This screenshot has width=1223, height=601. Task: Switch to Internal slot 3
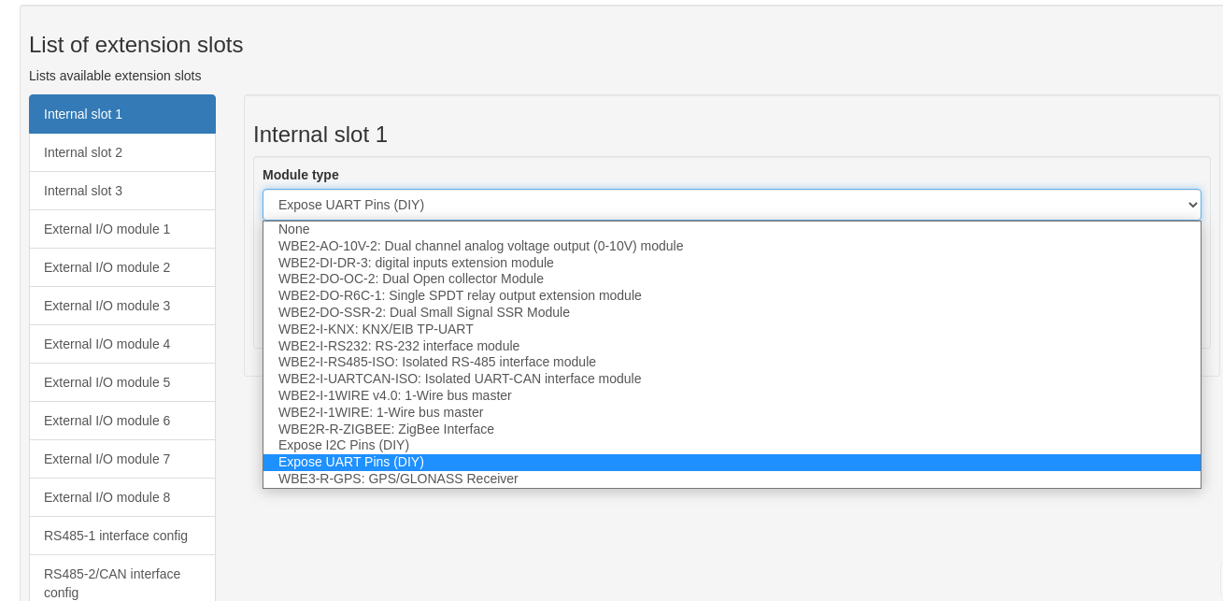coord(122,191)
